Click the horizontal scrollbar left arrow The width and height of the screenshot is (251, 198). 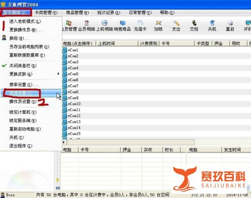point(64,142)
